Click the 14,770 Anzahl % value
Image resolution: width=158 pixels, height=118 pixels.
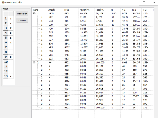(84, 40)
